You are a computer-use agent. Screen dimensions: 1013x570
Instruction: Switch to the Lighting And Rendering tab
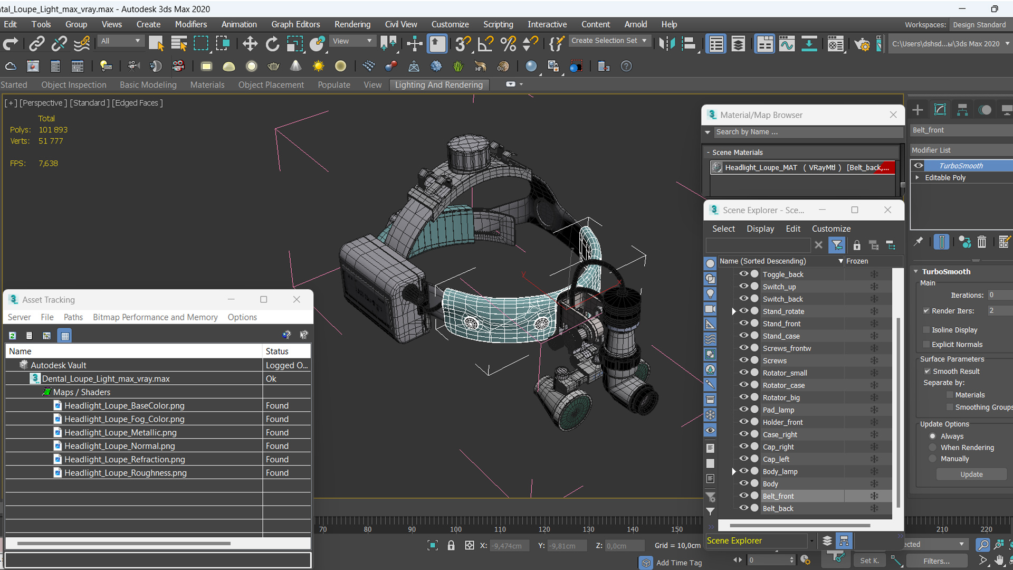(439, 84)
